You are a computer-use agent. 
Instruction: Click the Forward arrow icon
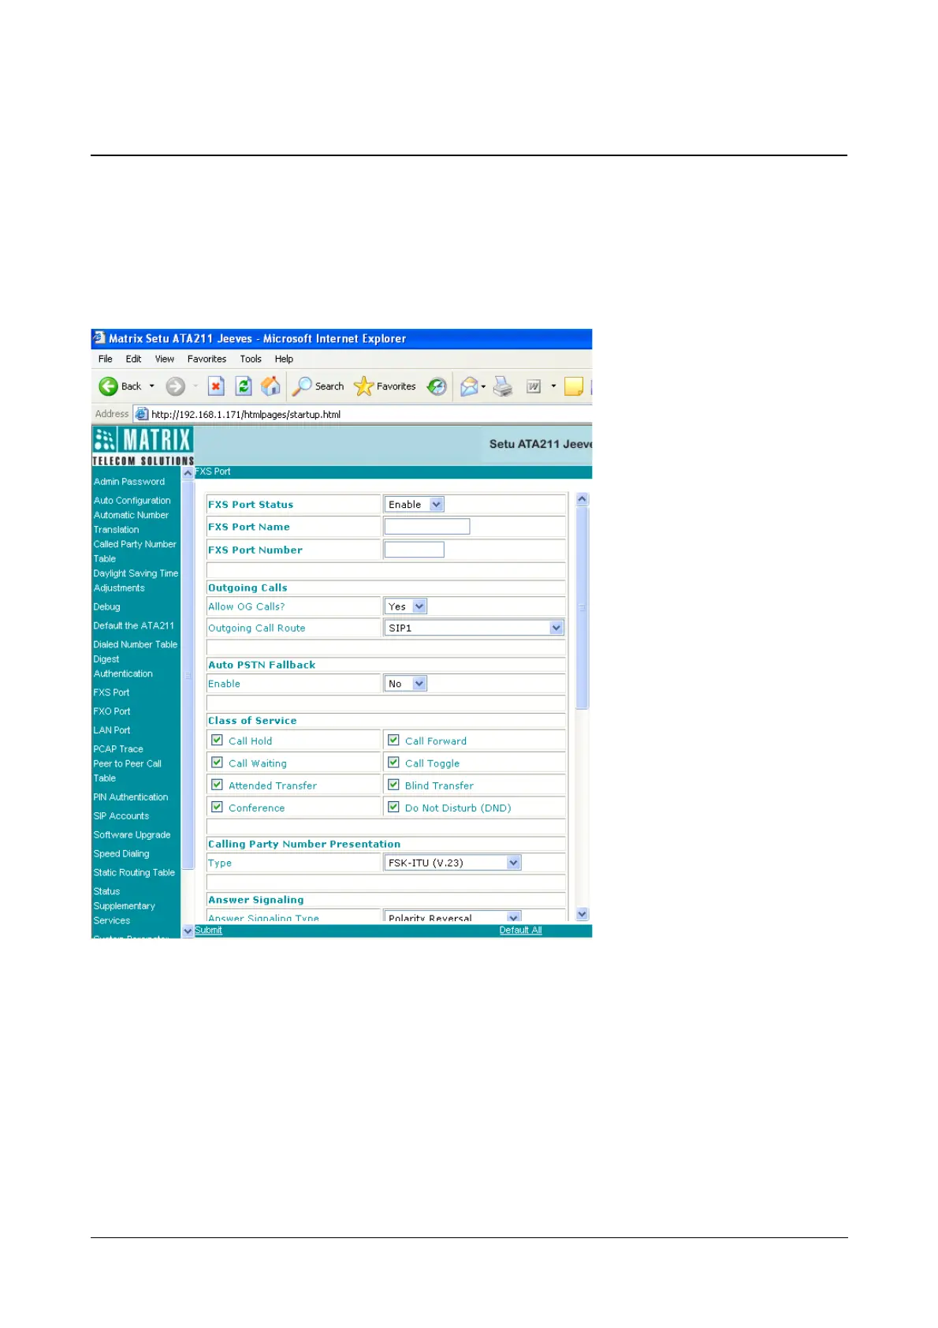(175, 386)
